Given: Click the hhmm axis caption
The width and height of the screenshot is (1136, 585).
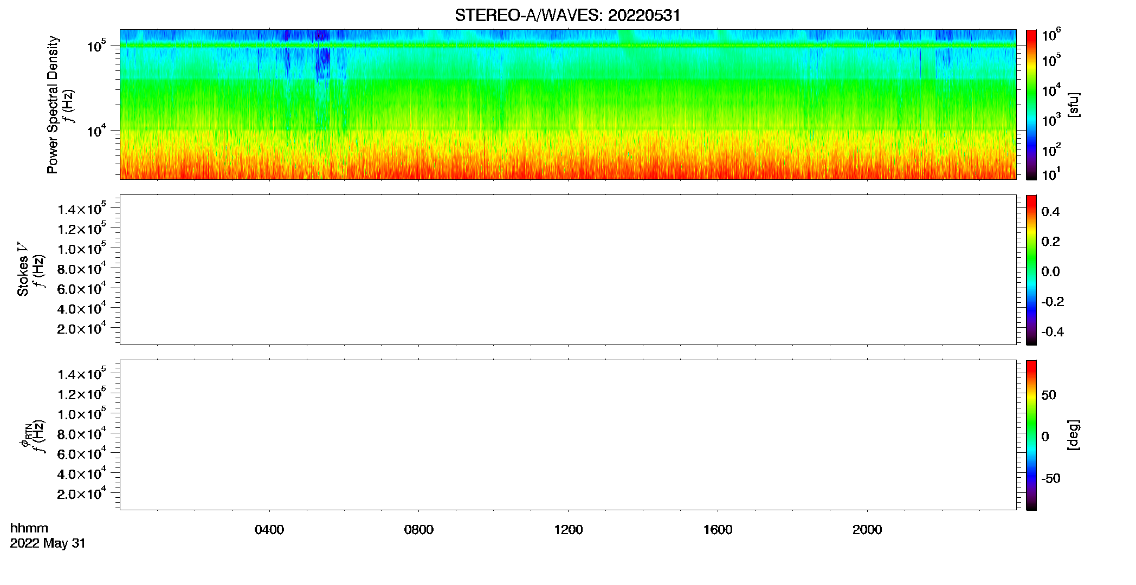Looking at the screenshot, I should 29,529.
